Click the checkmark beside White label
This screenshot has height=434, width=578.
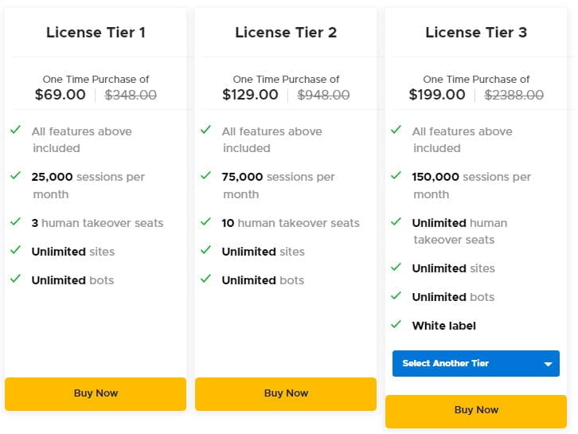[x=396, y=324]
